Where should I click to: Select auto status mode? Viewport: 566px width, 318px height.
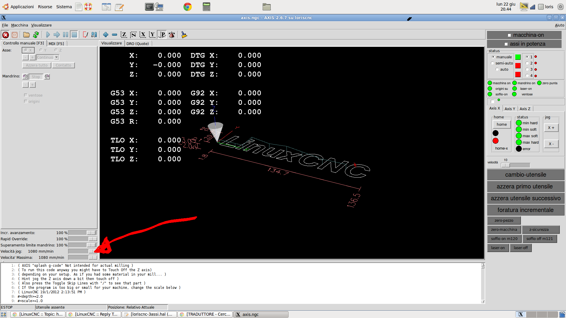coord(502,69)
